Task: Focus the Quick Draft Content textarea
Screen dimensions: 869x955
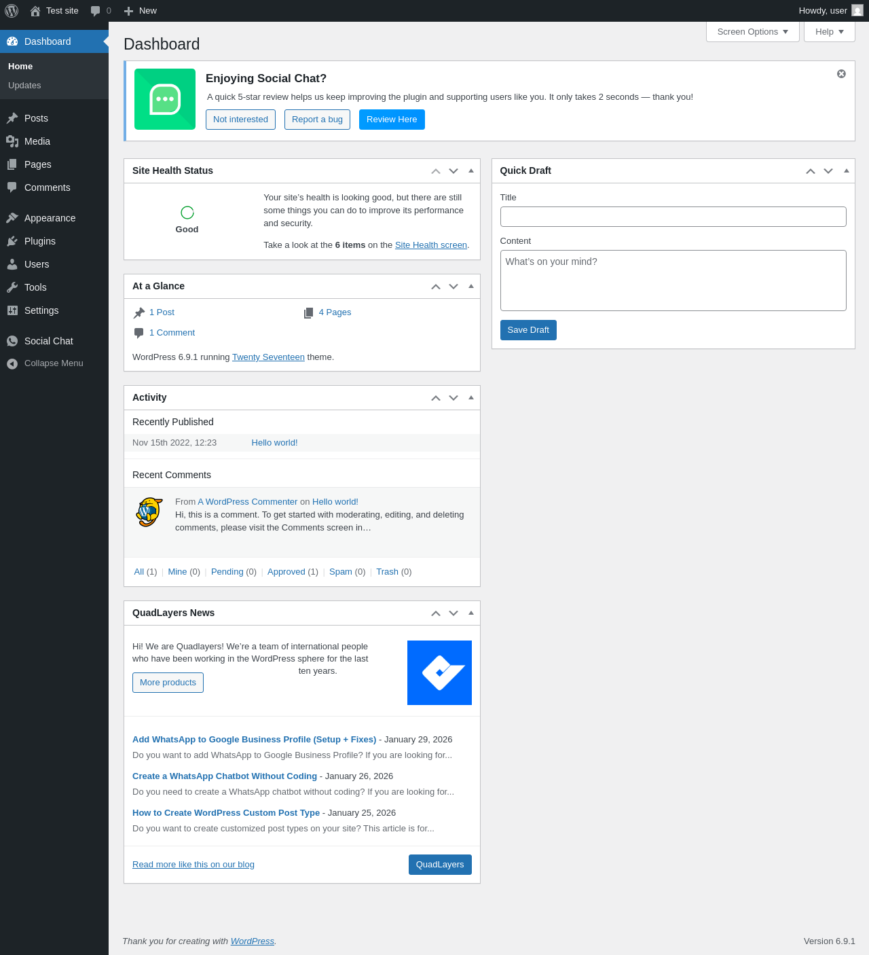Action: (673, 281)
